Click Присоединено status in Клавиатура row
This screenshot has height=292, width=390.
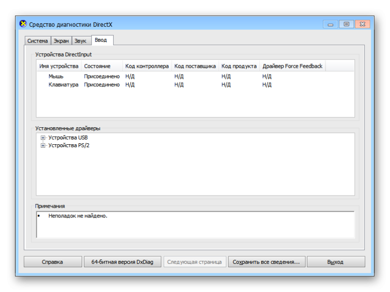[102, 85]
